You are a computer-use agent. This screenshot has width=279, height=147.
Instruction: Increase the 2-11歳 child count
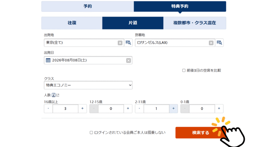click(173, 108)
